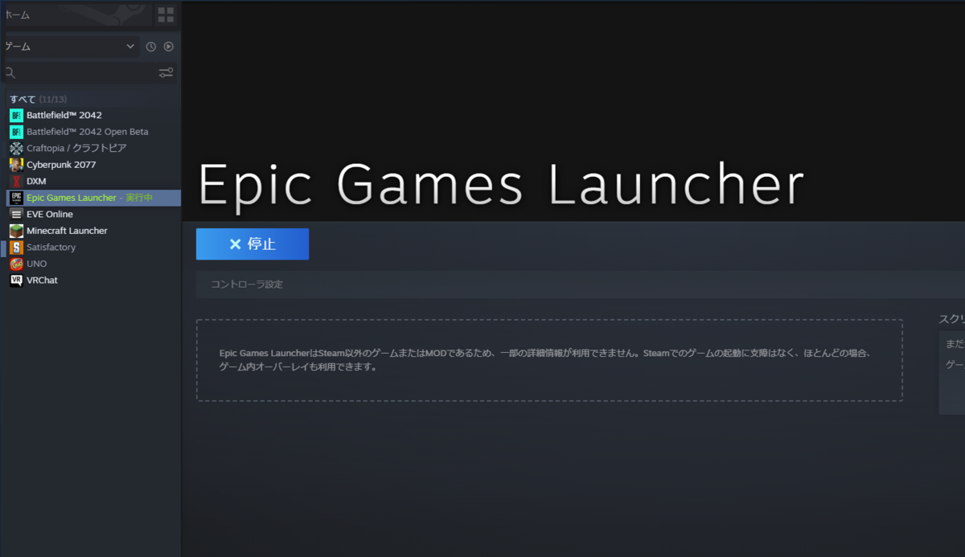965x557 pixels.
Task: Click the Cyberpunk 2077 game icon
Action: tap(16, 165)
